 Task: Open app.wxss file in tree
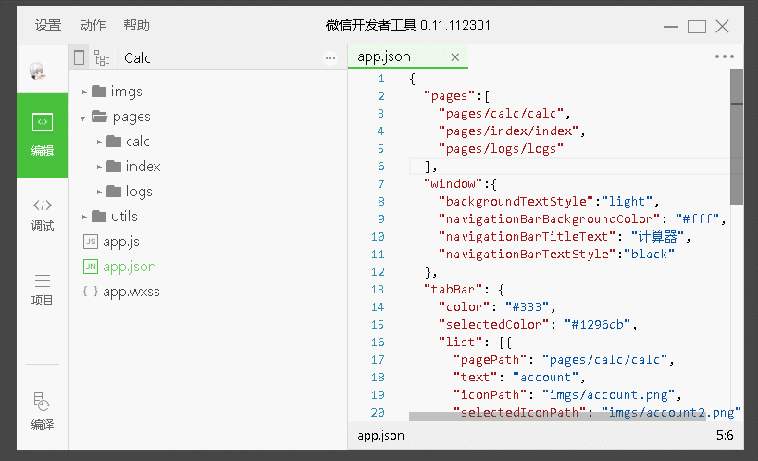pos(130,292)
